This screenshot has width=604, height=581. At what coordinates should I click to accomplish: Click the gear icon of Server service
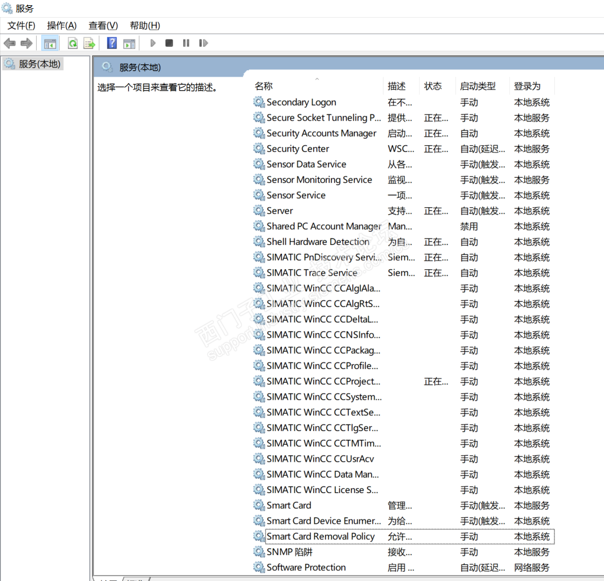[259, 210]
